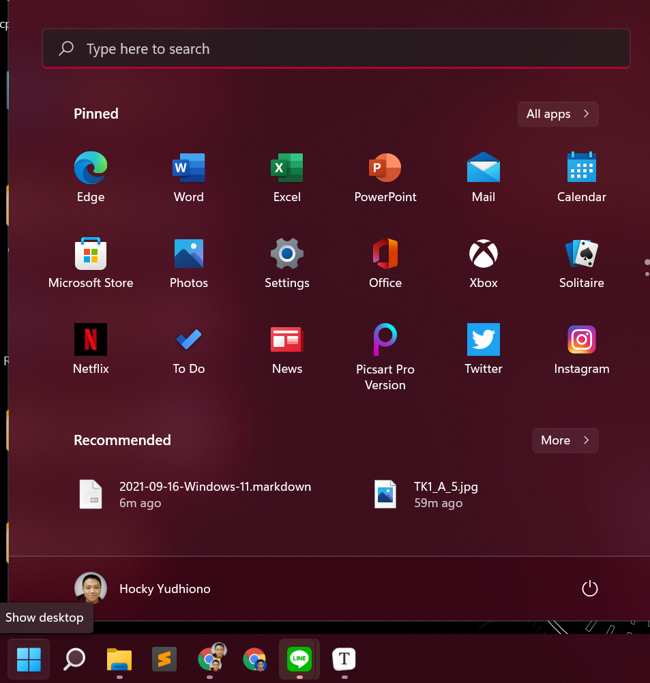Open Hocky Yudhiono user account menu

click(143, 588)
